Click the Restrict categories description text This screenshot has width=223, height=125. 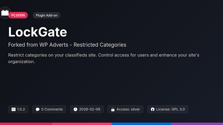pos(104,58)
